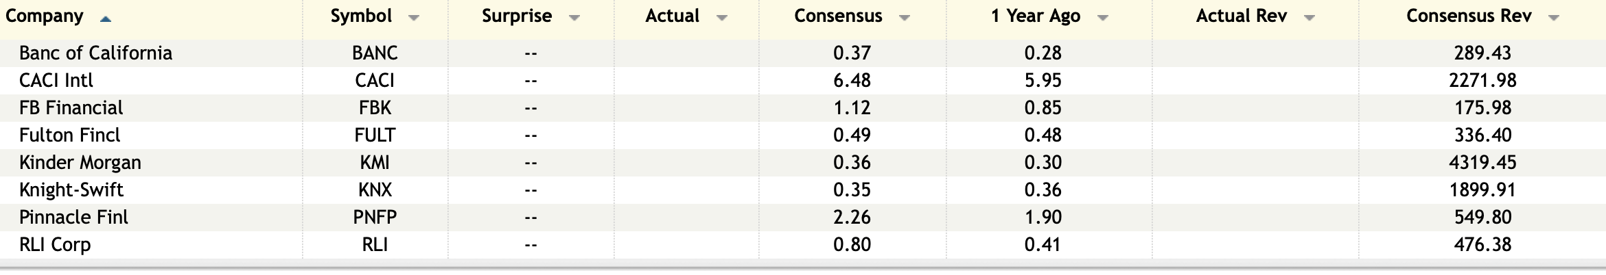The height and width of the screenshot is (275, 1606).
Task: Open the CACI Intl company entry
Action: point(56,80)
